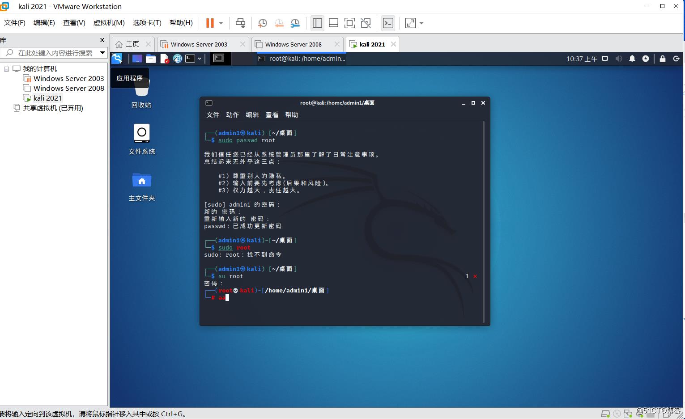The image size is (685, 419).
Task: Open the terminal 编辑 menu
Action: click(252, 115)
